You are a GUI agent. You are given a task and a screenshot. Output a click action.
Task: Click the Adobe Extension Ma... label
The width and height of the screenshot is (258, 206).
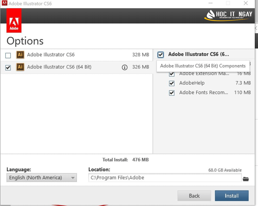click(204, 74)
